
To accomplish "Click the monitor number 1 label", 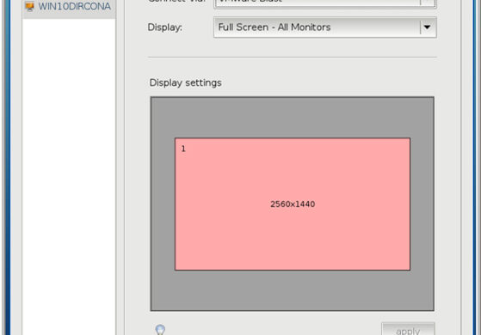I will 183,149.
